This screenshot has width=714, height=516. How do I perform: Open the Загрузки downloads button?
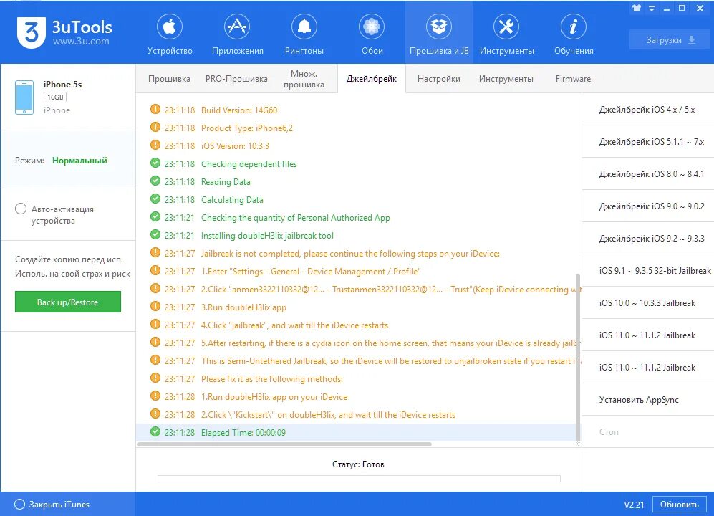[x=671, y=40]
